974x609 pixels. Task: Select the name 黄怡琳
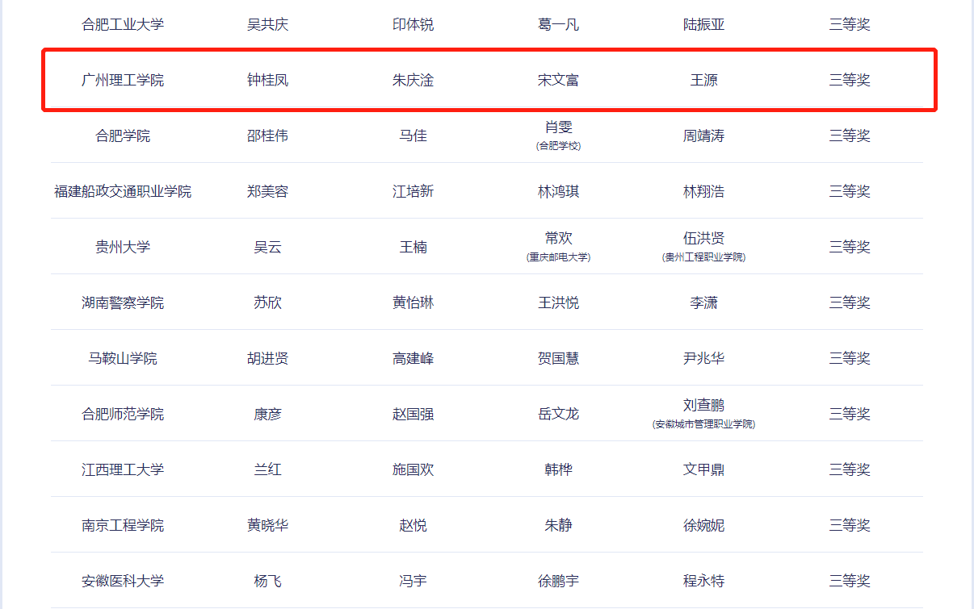point(413,302)
